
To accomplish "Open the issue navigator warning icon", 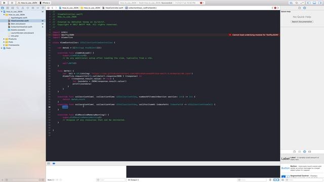I will click(23, 8).
